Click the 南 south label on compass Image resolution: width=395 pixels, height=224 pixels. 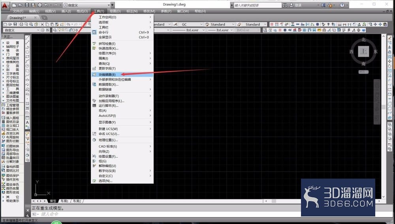coord(363,64)
